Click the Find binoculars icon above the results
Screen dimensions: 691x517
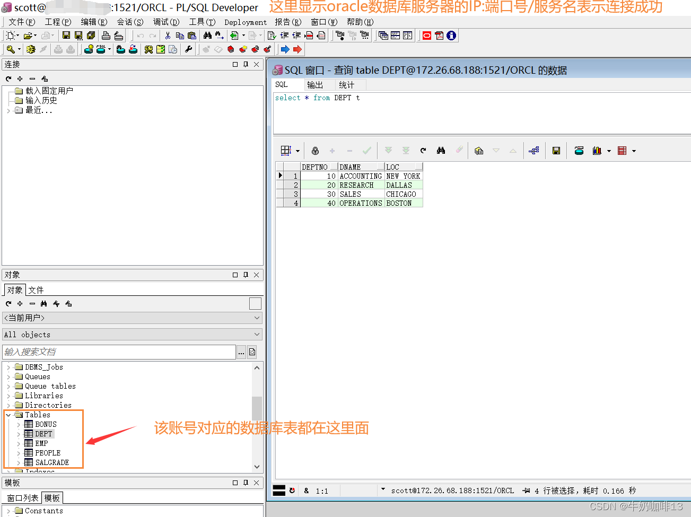point(441,151)
